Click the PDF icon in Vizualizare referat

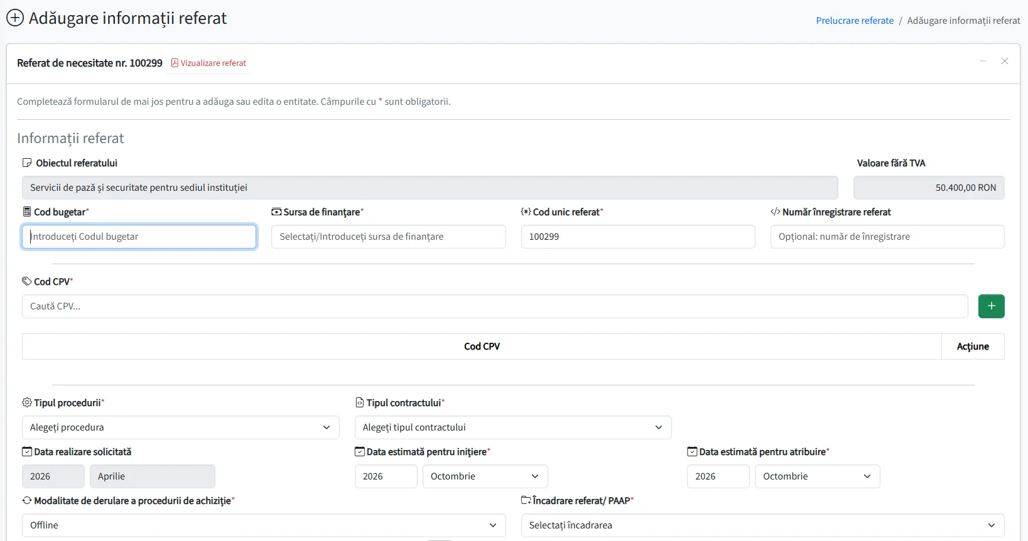click(x=175, y=63)
